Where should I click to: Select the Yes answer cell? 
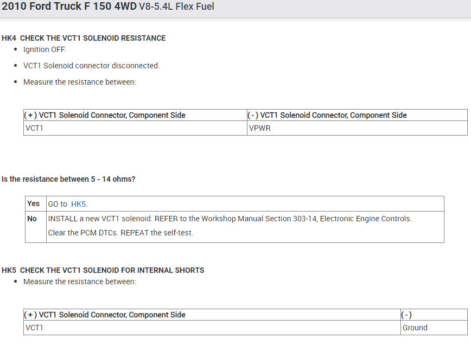(34, 203)
